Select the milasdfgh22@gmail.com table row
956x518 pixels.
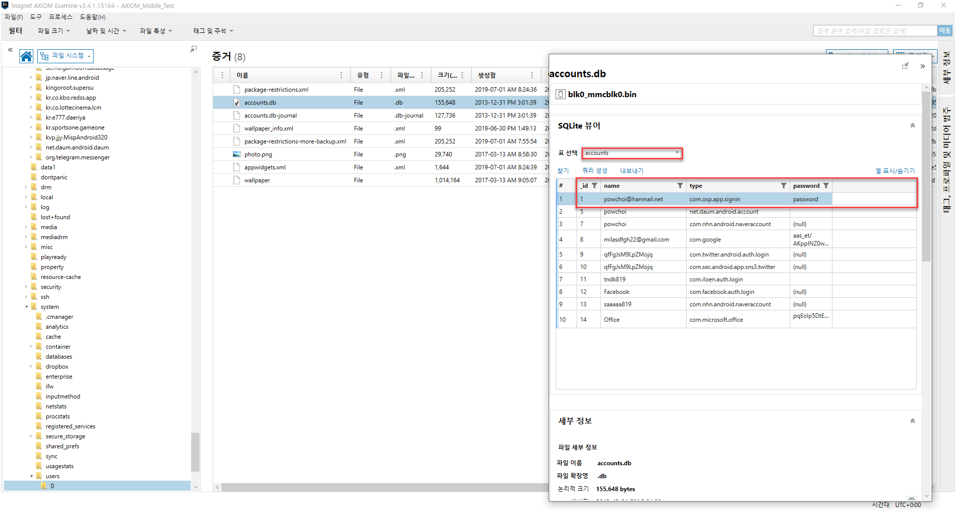(x=736, y=239)
